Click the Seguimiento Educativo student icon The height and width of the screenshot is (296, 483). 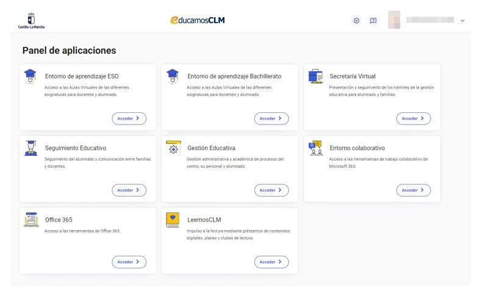30,148
